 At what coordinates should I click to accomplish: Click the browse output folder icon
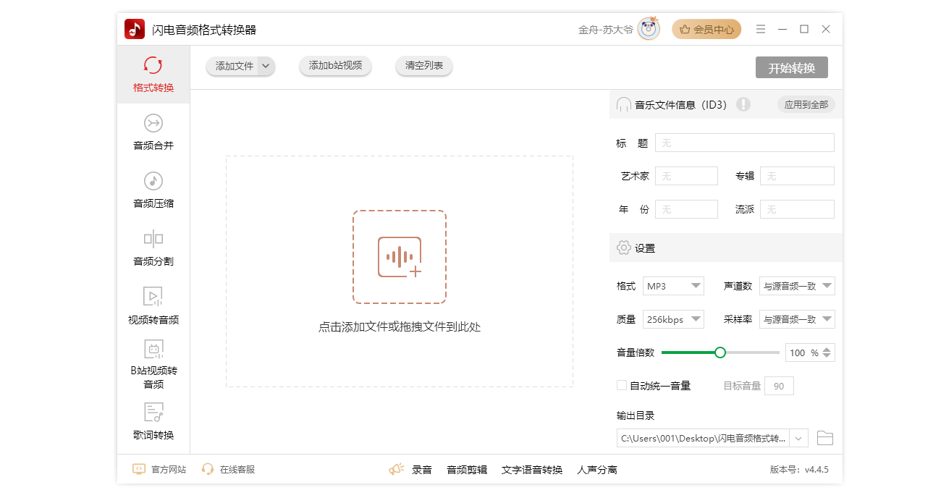coord(825,438)
